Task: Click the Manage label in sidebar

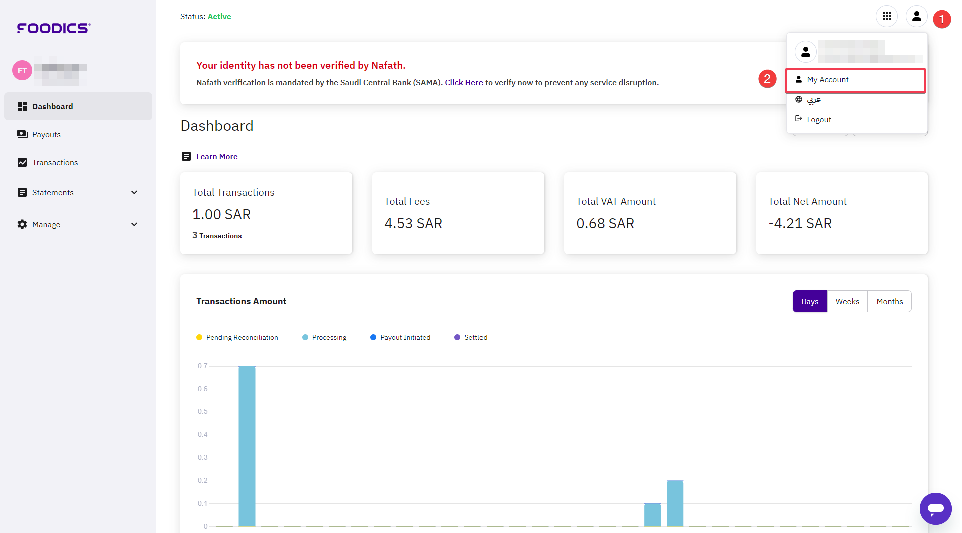Action: [46, 224]
